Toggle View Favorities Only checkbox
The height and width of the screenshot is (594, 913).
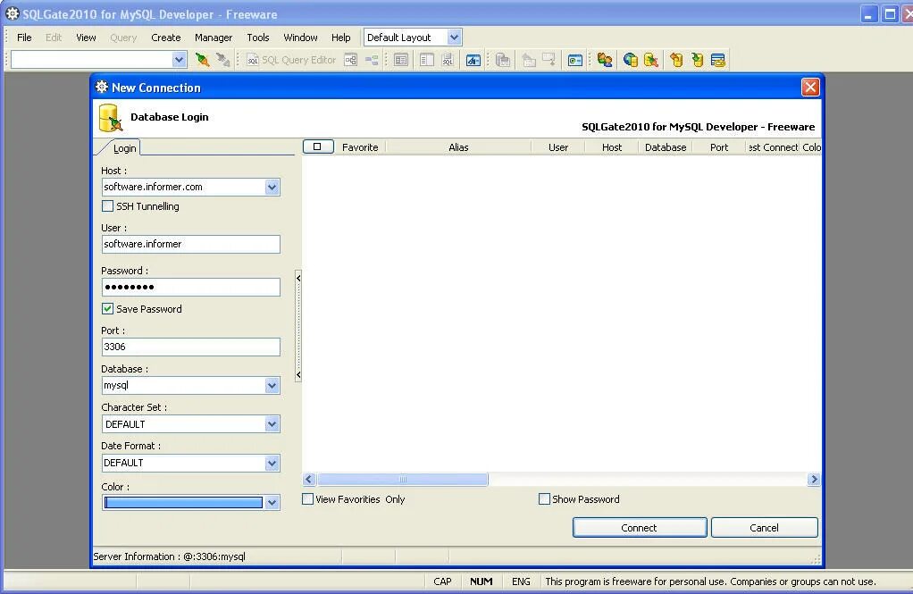point(308,498)
